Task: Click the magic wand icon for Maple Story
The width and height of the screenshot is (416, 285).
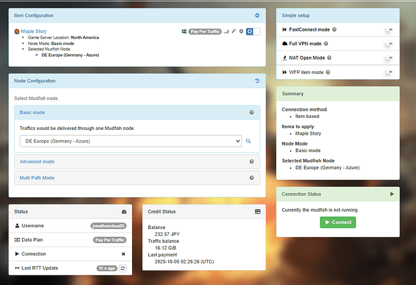Action: point(234,31)
